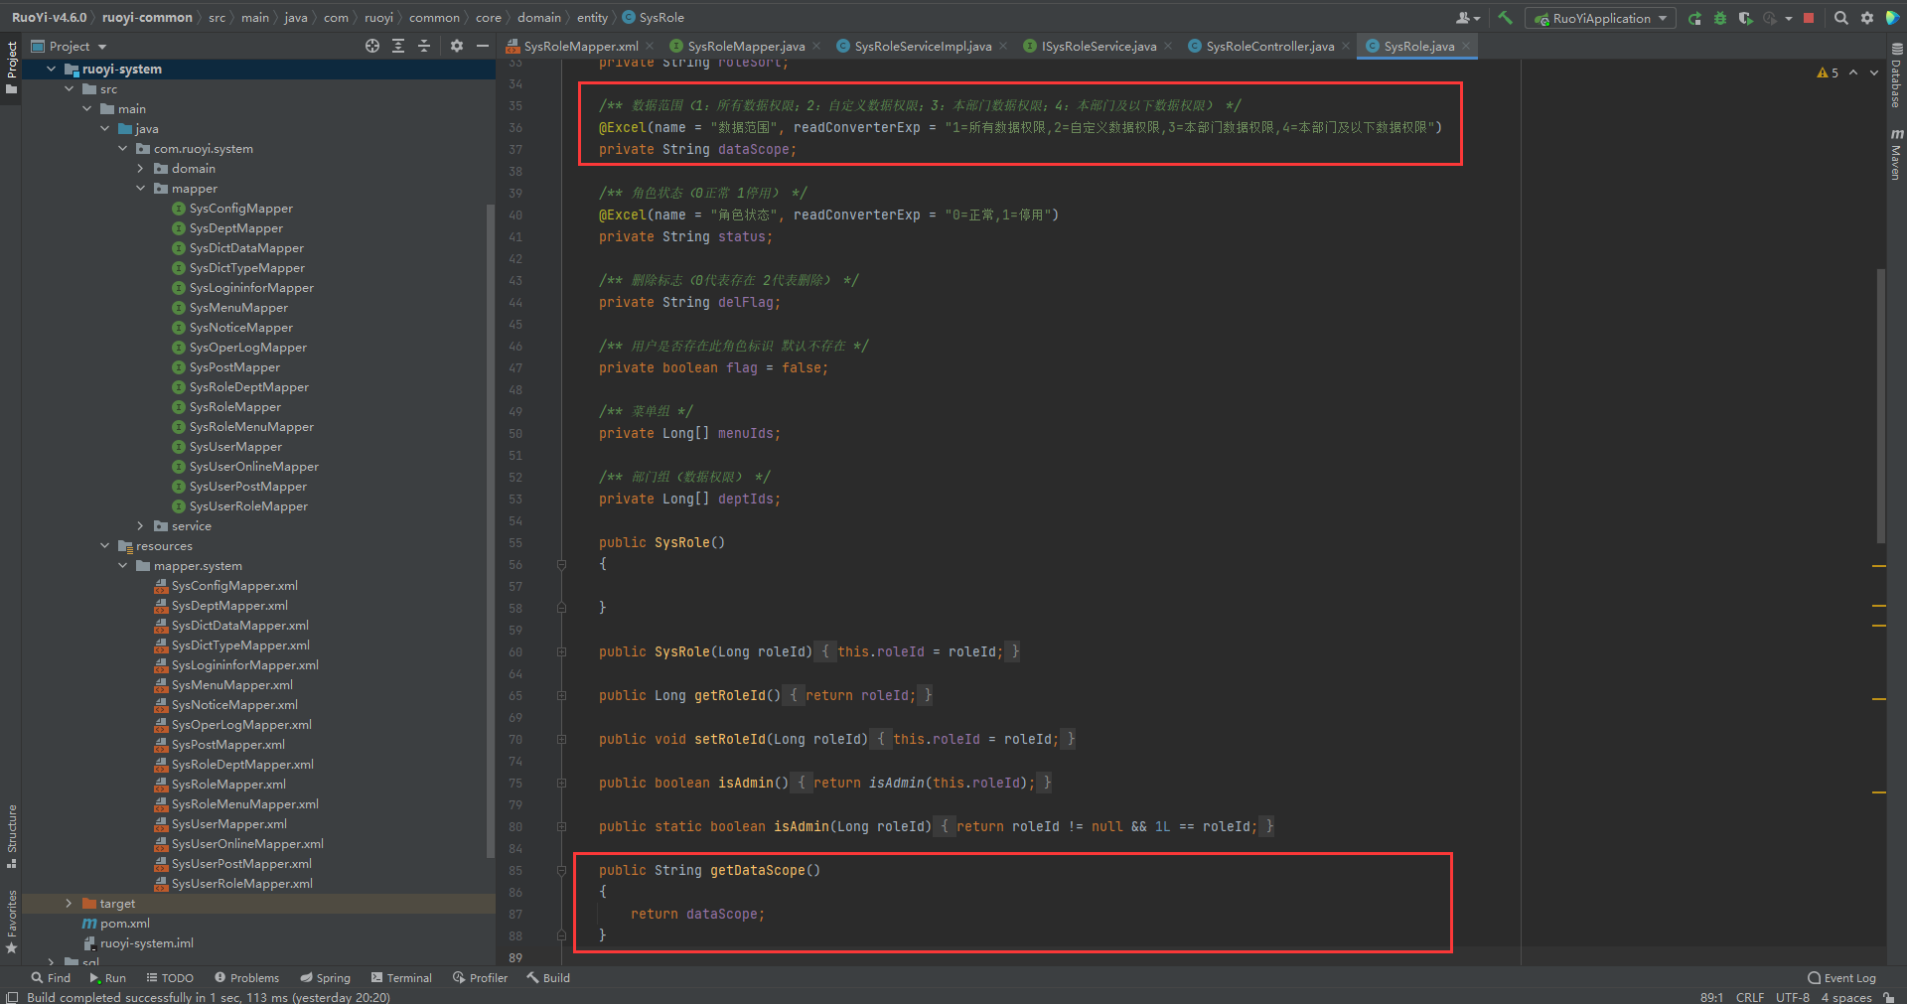Toggle the Structure tool window side tab
The image size is (1907, 1004).
tap(11, 835)
